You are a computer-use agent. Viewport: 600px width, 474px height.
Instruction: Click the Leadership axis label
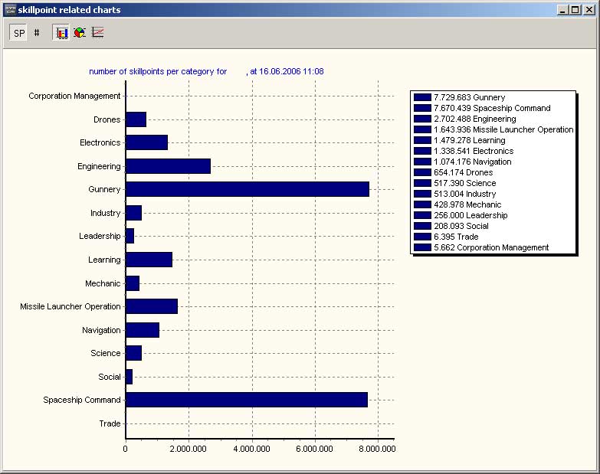click(100, 237)
